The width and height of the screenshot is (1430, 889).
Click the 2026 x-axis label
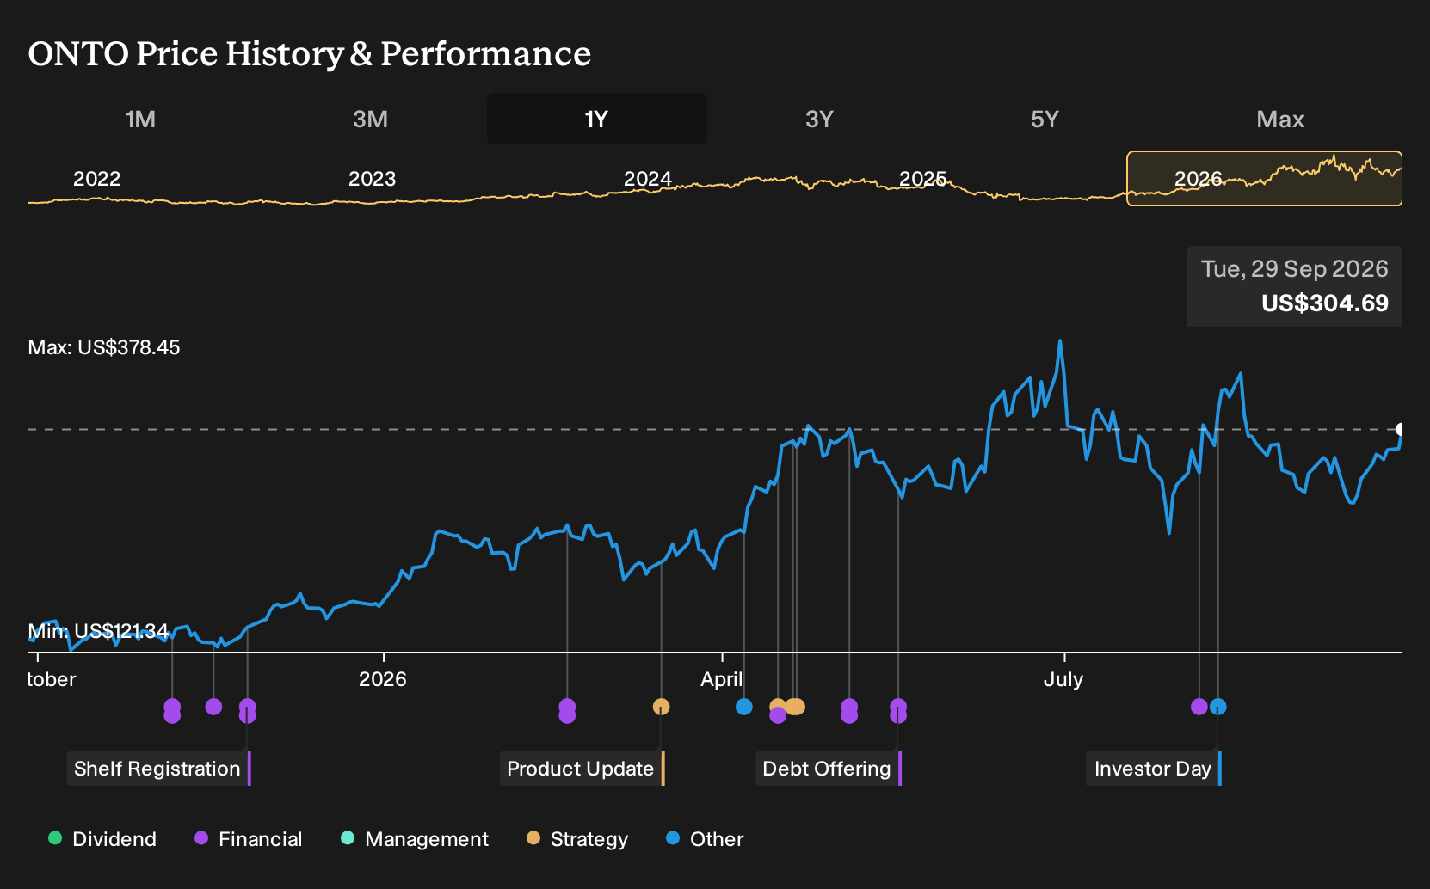click(x=382, y=679)
